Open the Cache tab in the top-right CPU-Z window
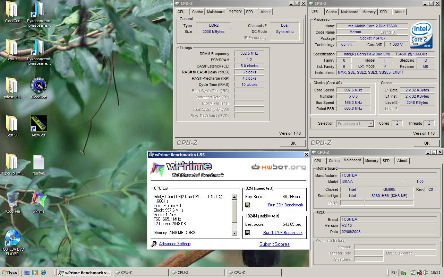The width and height of the screenshot is (444, 277). pos(331,12)
